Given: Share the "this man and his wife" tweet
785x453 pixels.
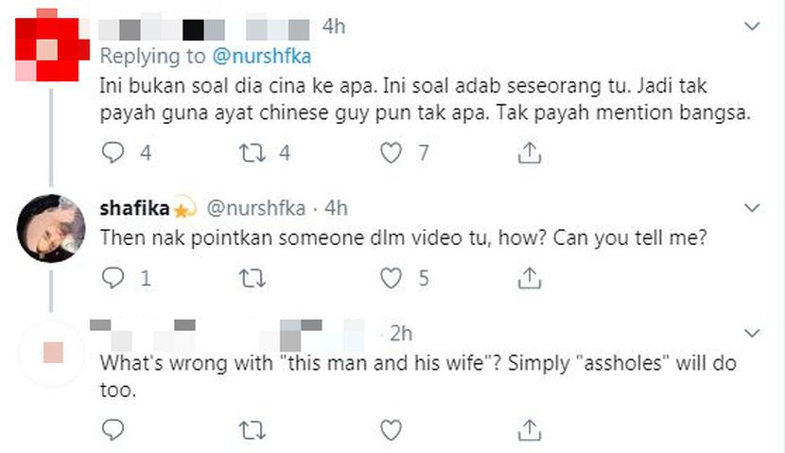Looking at the screenshot, I should click(x=531, y=430).
